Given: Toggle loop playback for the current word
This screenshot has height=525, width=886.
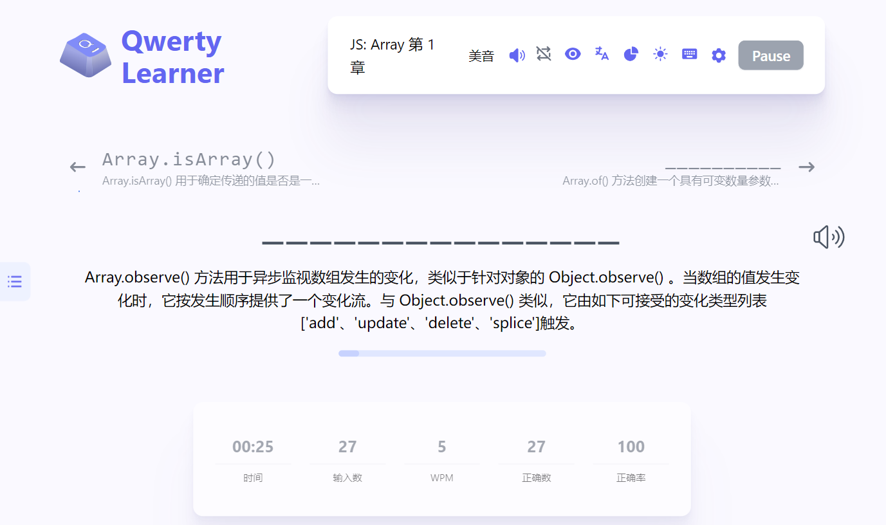Looking at the screenshot, I should coord(544,54).
